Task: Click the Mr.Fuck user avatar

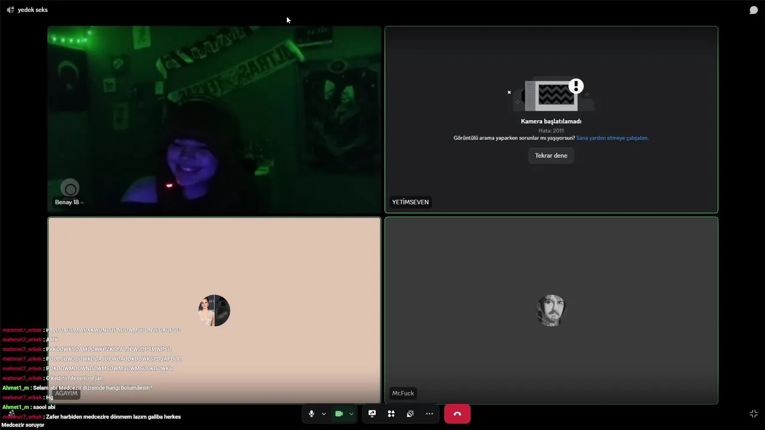Action: coord(551,311)
